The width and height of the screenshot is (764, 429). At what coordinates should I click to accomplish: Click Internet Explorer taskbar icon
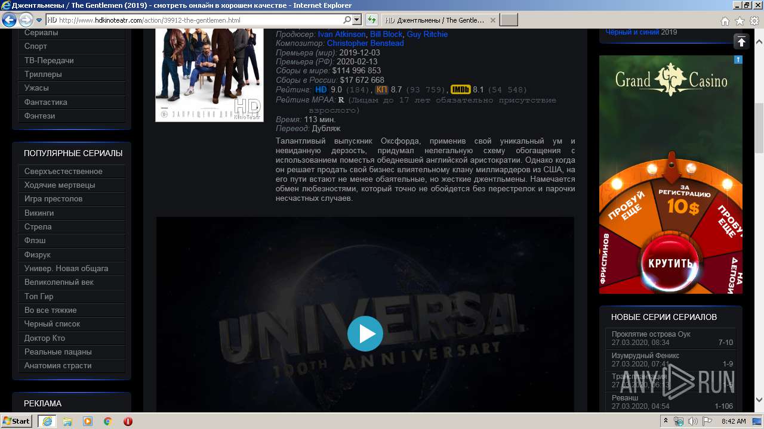[x=47, y=421]
